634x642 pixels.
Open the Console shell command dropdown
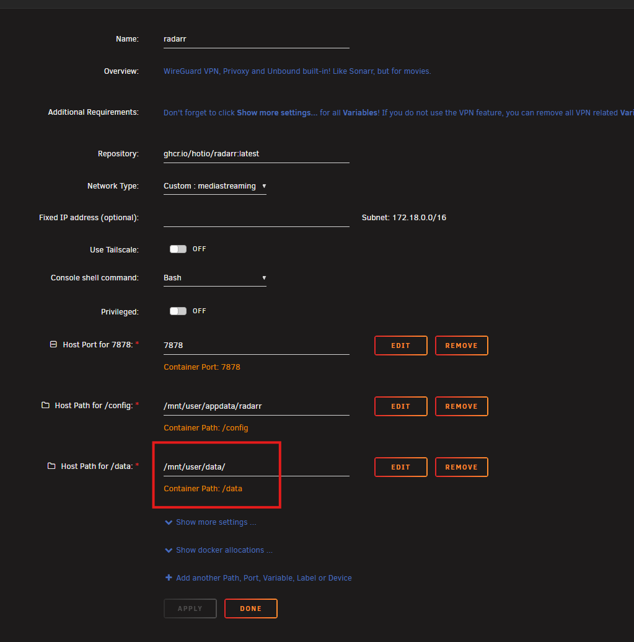click(214, 278)
